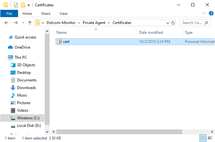Select the cert file name
Image resolution: width=215 pixels, height=142 pixels.
coord(66,42)
